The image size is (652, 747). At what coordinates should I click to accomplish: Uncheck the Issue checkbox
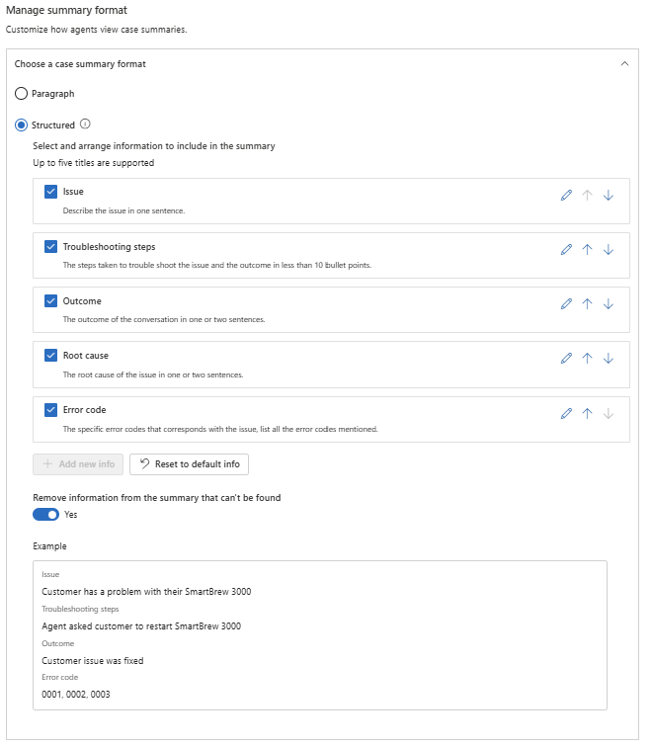point(50,192)
